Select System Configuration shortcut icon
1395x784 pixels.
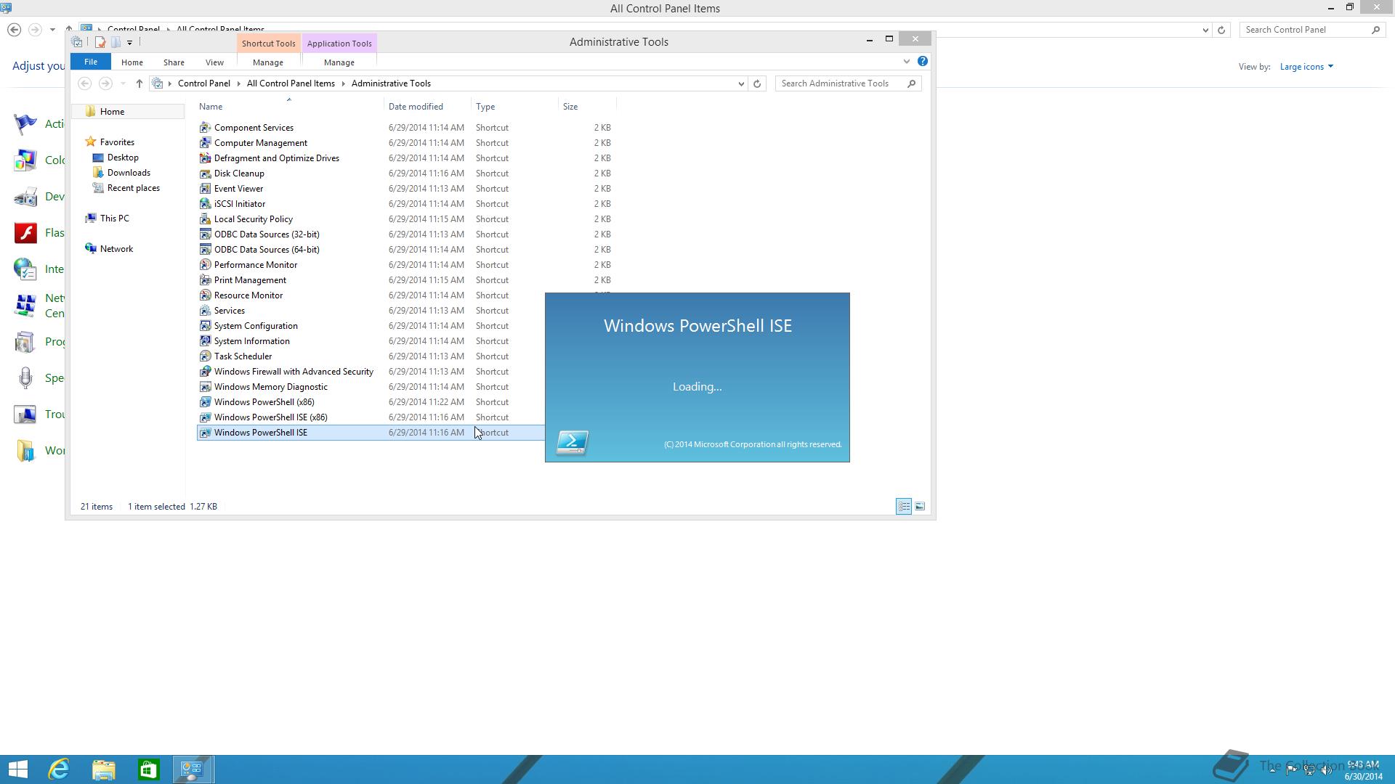pyautogui.click(x=205, y=326)
